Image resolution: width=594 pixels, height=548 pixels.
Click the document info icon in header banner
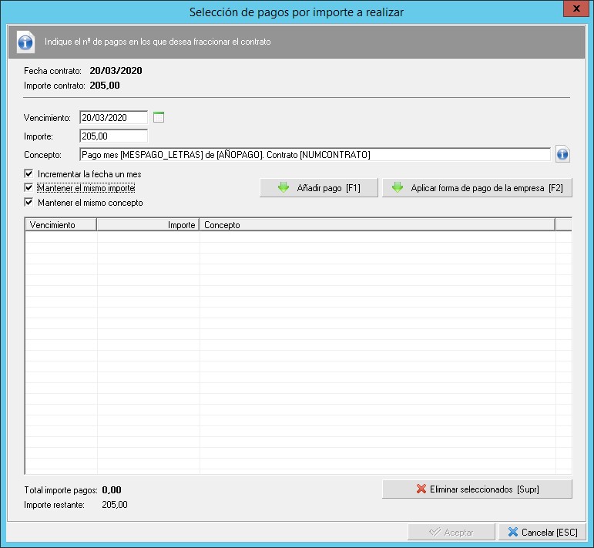(x=25, y=42)
